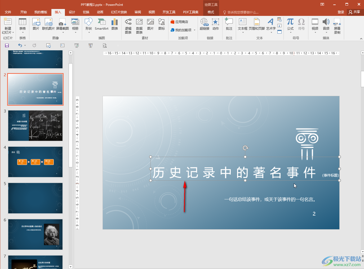The image size is (364, 269).
Task: Click the print preview magnifier icon
Action: (105, 46)
